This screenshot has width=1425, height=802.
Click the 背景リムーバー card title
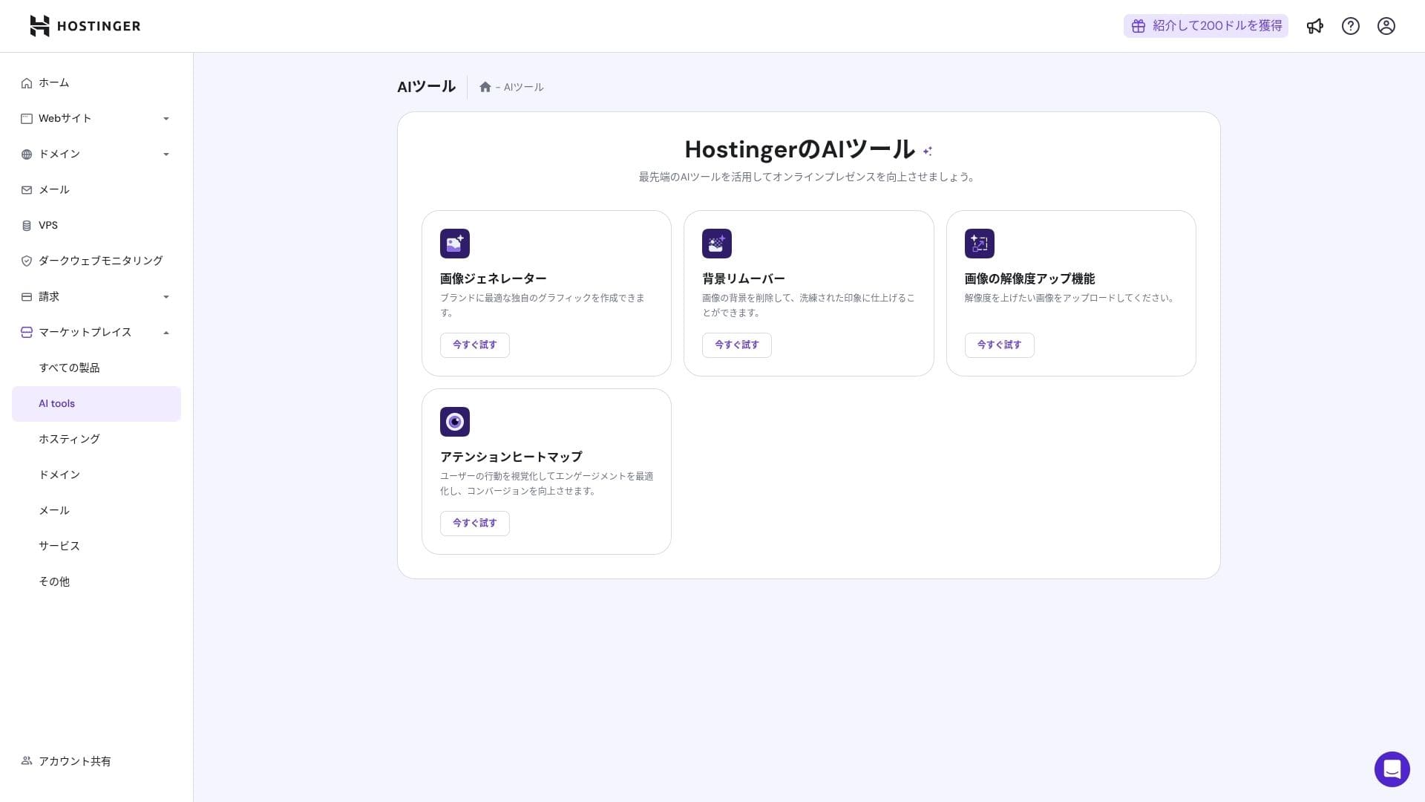coord(743,279)
